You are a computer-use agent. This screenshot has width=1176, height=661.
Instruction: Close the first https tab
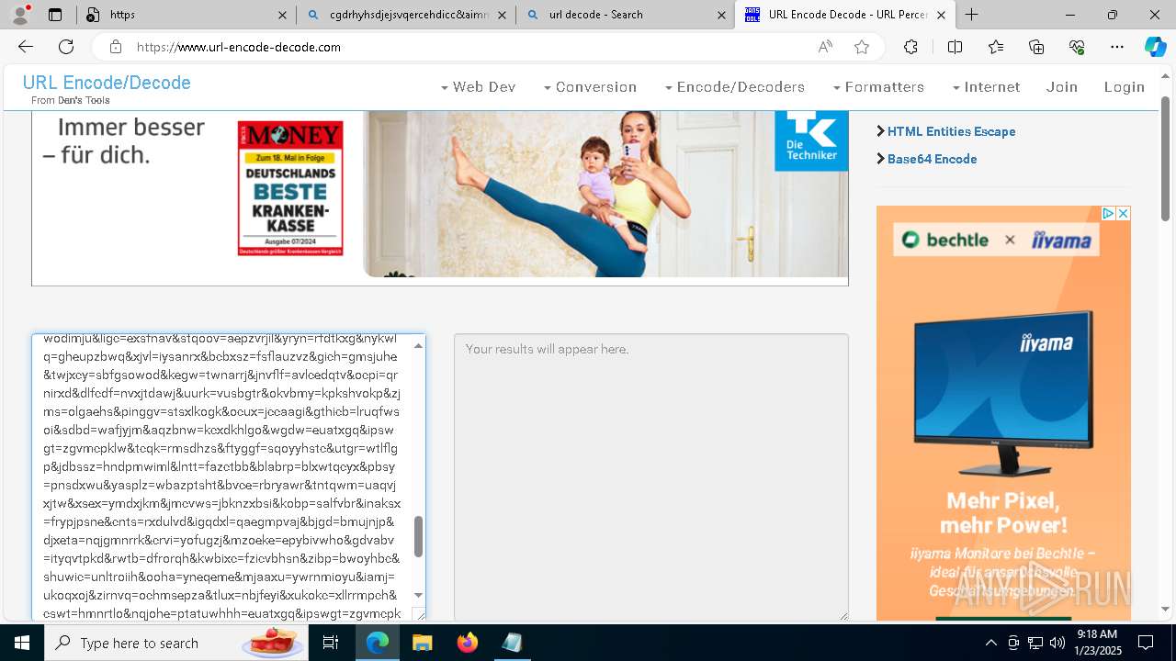pyautogui.click(x=282, y=15)
